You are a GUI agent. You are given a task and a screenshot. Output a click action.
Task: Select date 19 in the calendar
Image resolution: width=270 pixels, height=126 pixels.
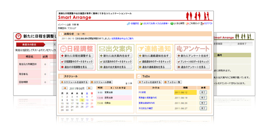pos(82,103)
